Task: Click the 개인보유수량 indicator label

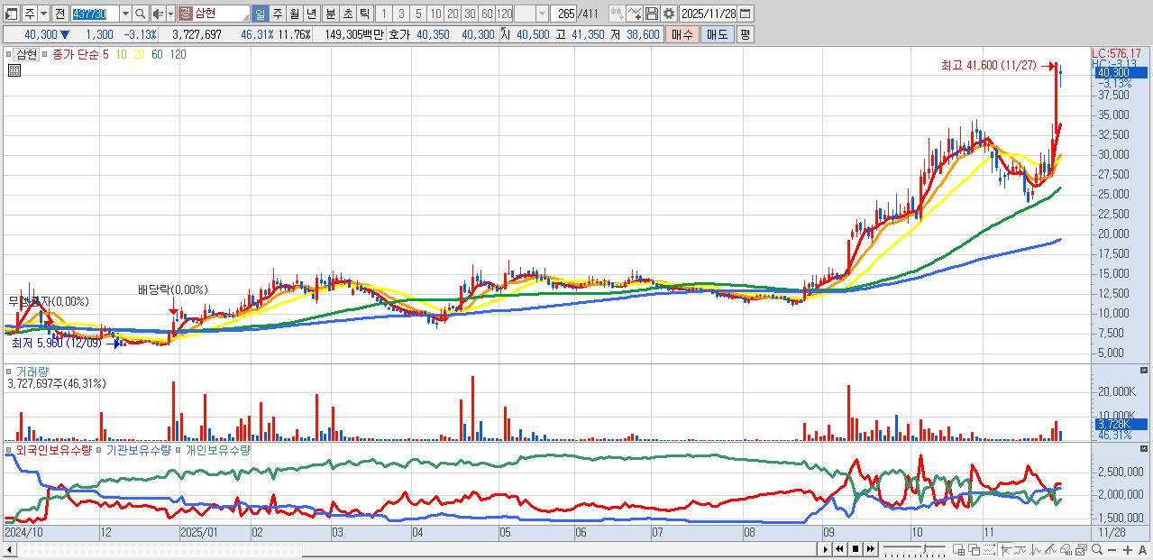Action: tap(217, 450)
